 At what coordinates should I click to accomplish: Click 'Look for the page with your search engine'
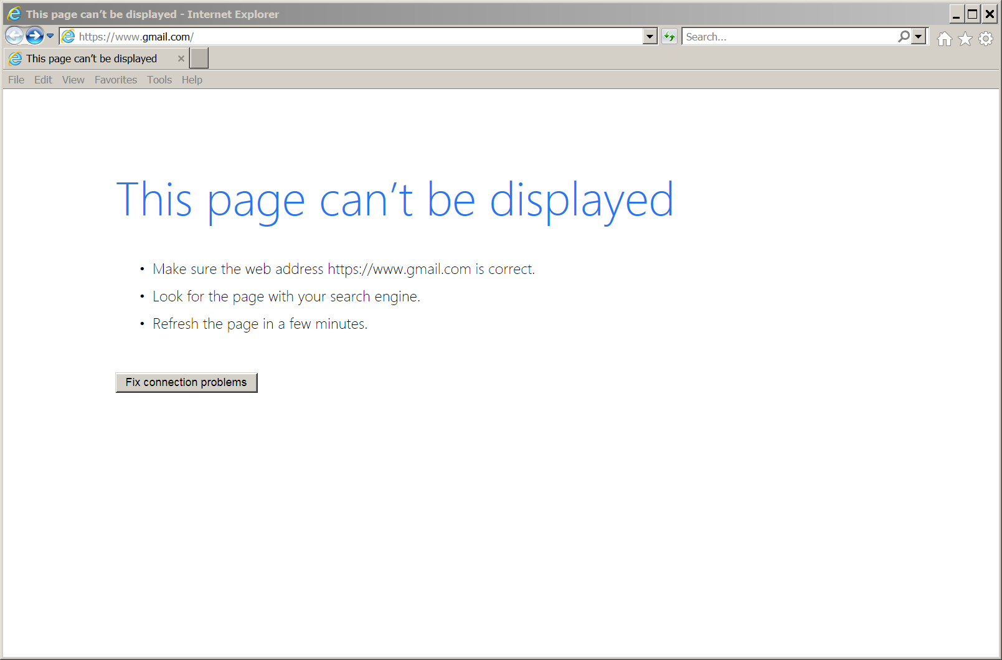click(x=286, y=296)
